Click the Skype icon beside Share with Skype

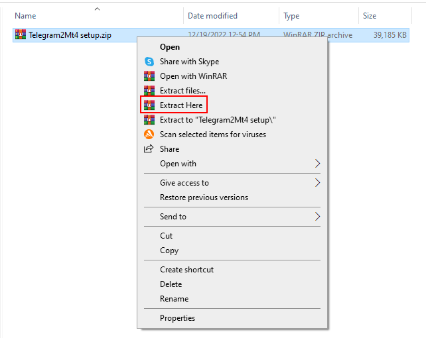(149, 62)
